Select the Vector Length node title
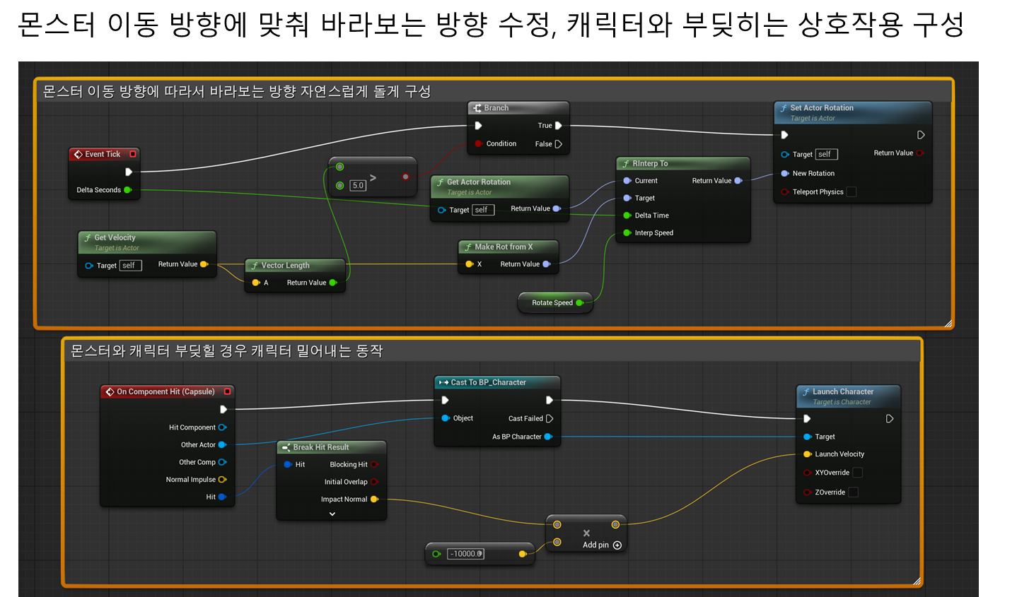Viewport: 1017px width, 597px height. [285, 266]
